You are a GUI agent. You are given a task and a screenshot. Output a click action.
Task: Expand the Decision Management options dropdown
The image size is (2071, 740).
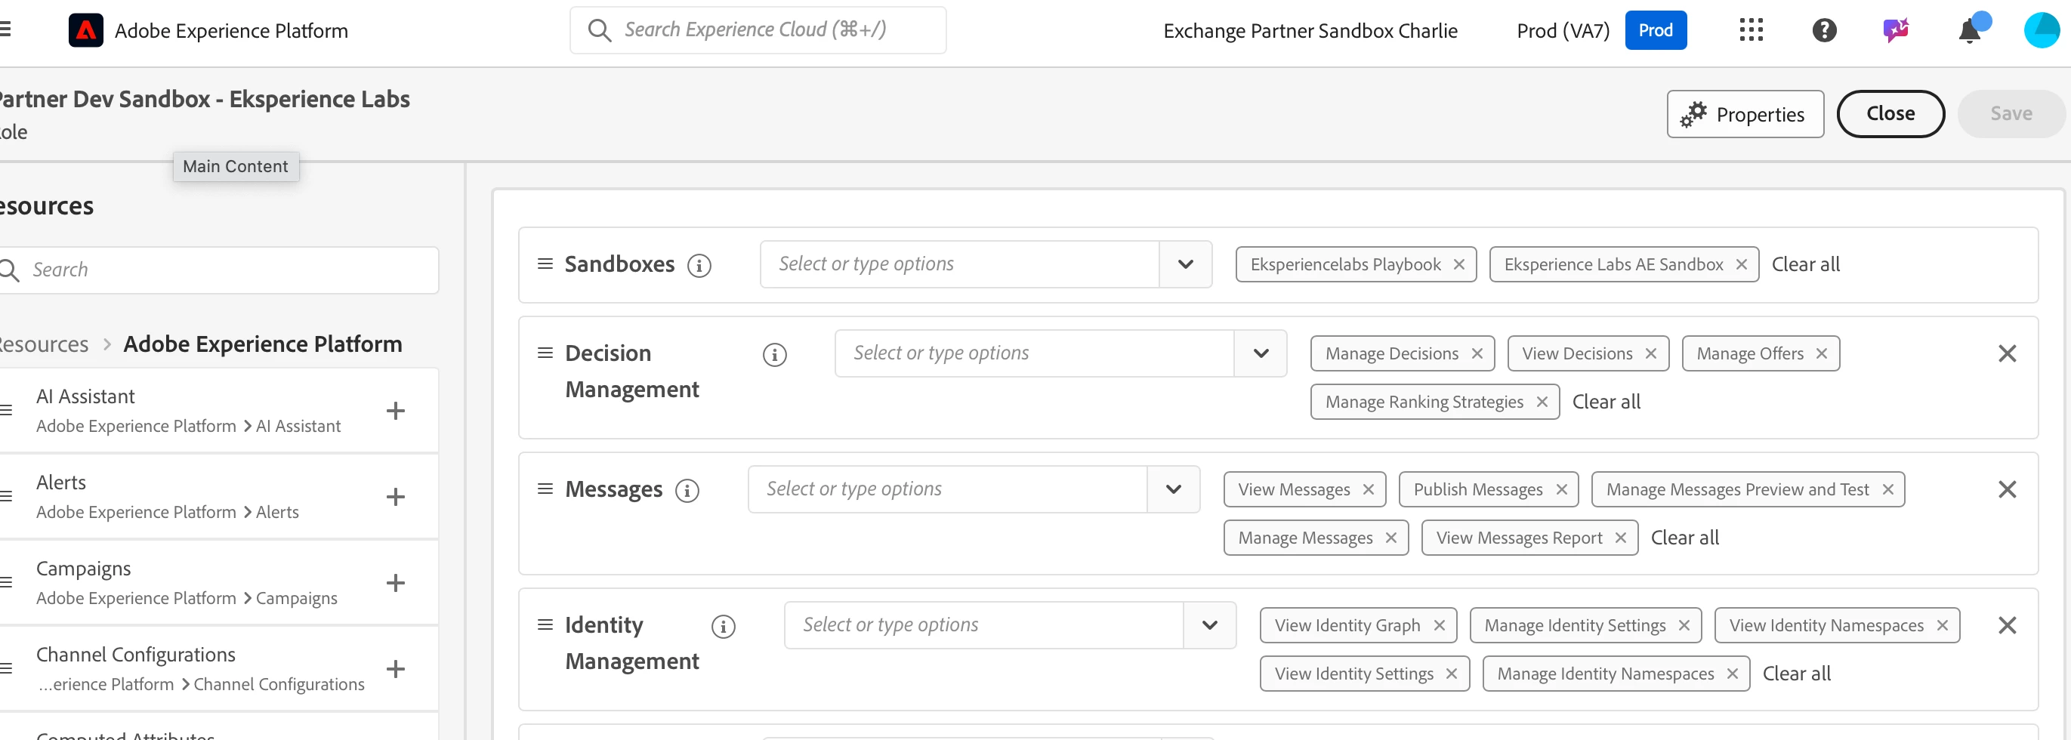coord(1260,353)
